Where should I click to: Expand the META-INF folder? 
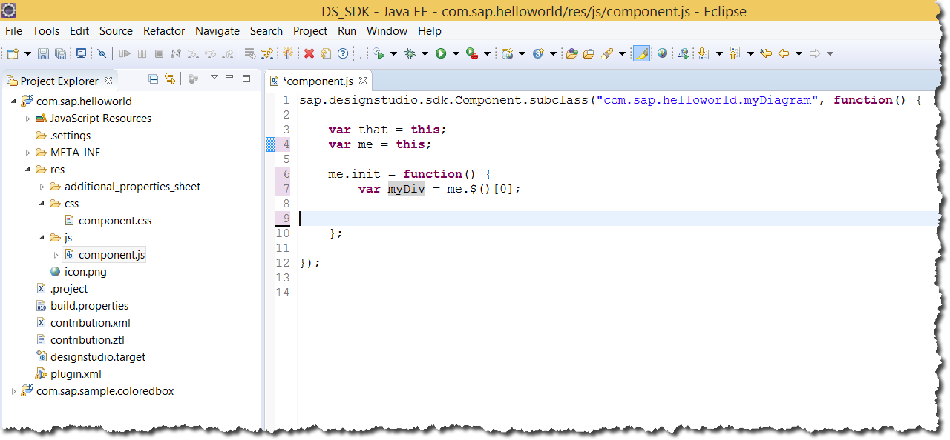click(27, 153)
